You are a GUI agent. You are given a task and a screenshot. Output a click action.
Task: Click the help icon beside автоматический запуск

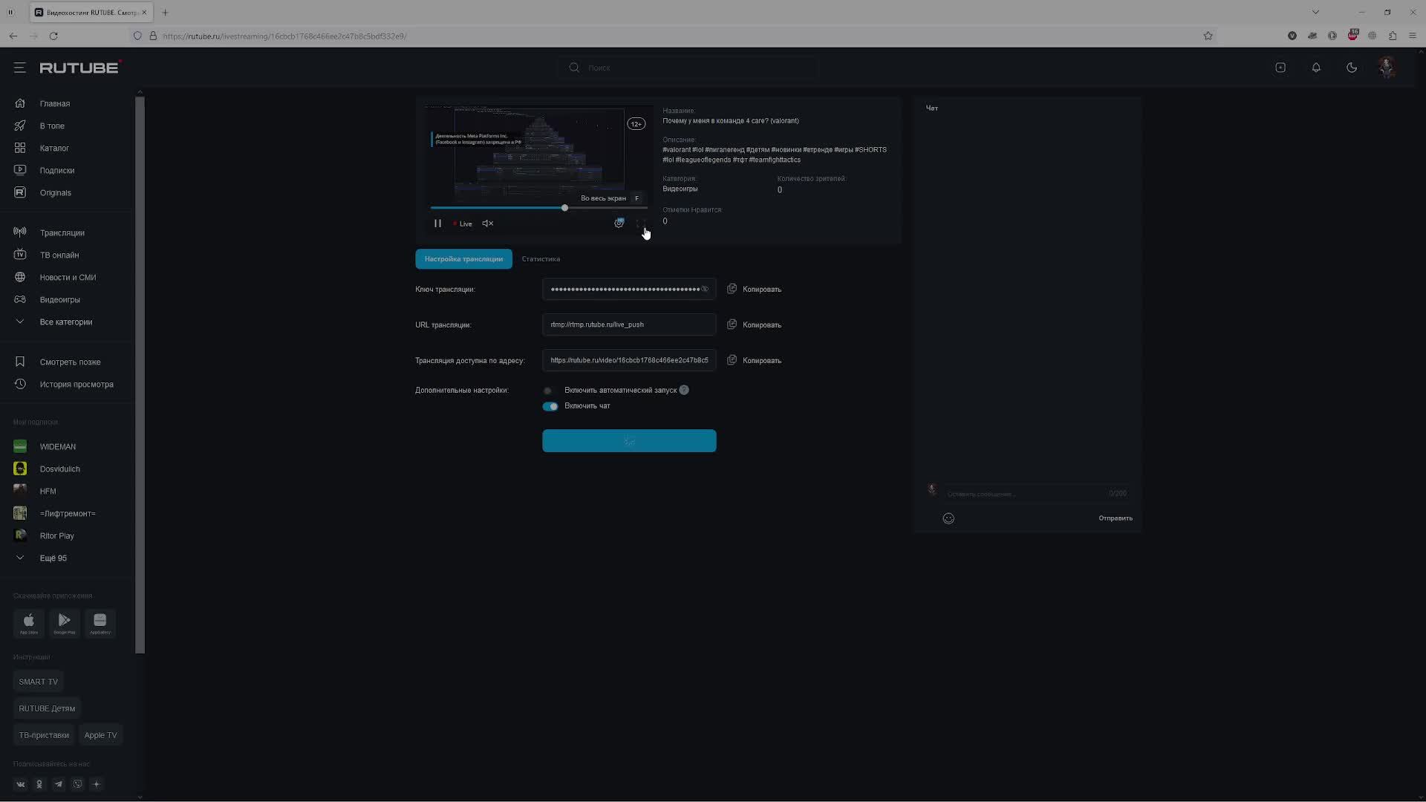click(684, 390)
